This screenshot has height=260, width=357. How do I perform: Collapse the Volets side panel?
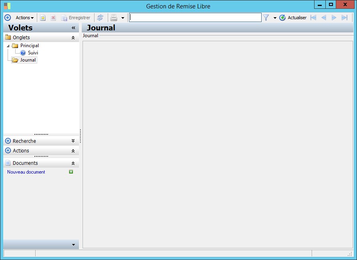click(x=73, y=28)
